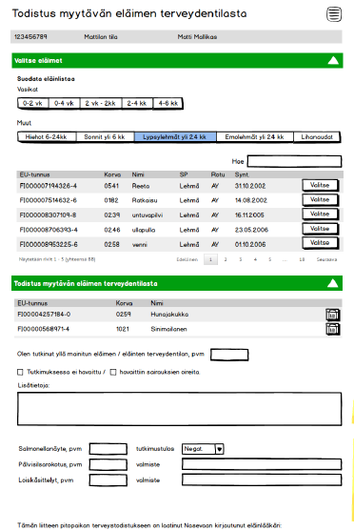The height and width of the screenshot is (531, 354).
Task: Check Tutkimuksessa ei havaittu checkbox
Action: (x=20, y=372)
